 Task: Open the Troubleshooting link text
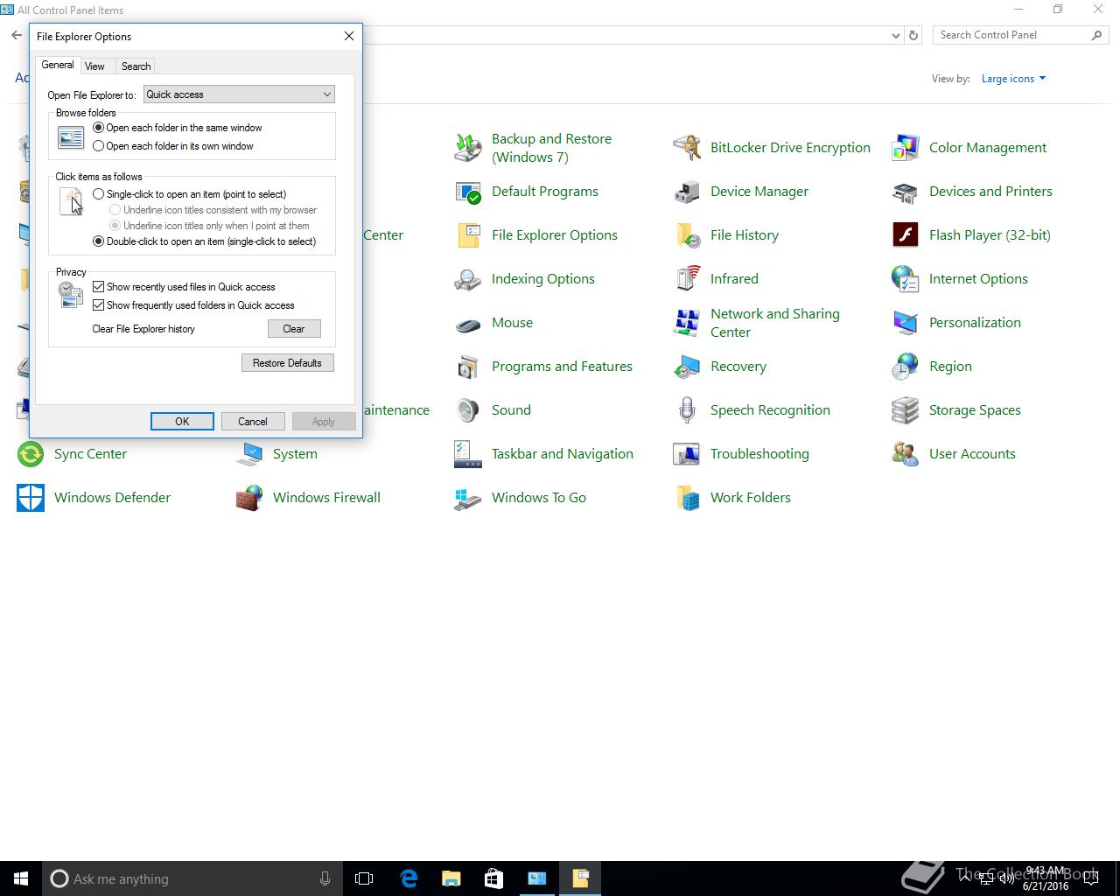759,454
